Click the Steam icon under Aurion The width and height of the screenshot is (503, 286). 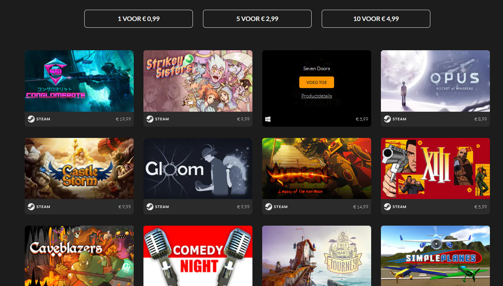pos(269,207)
